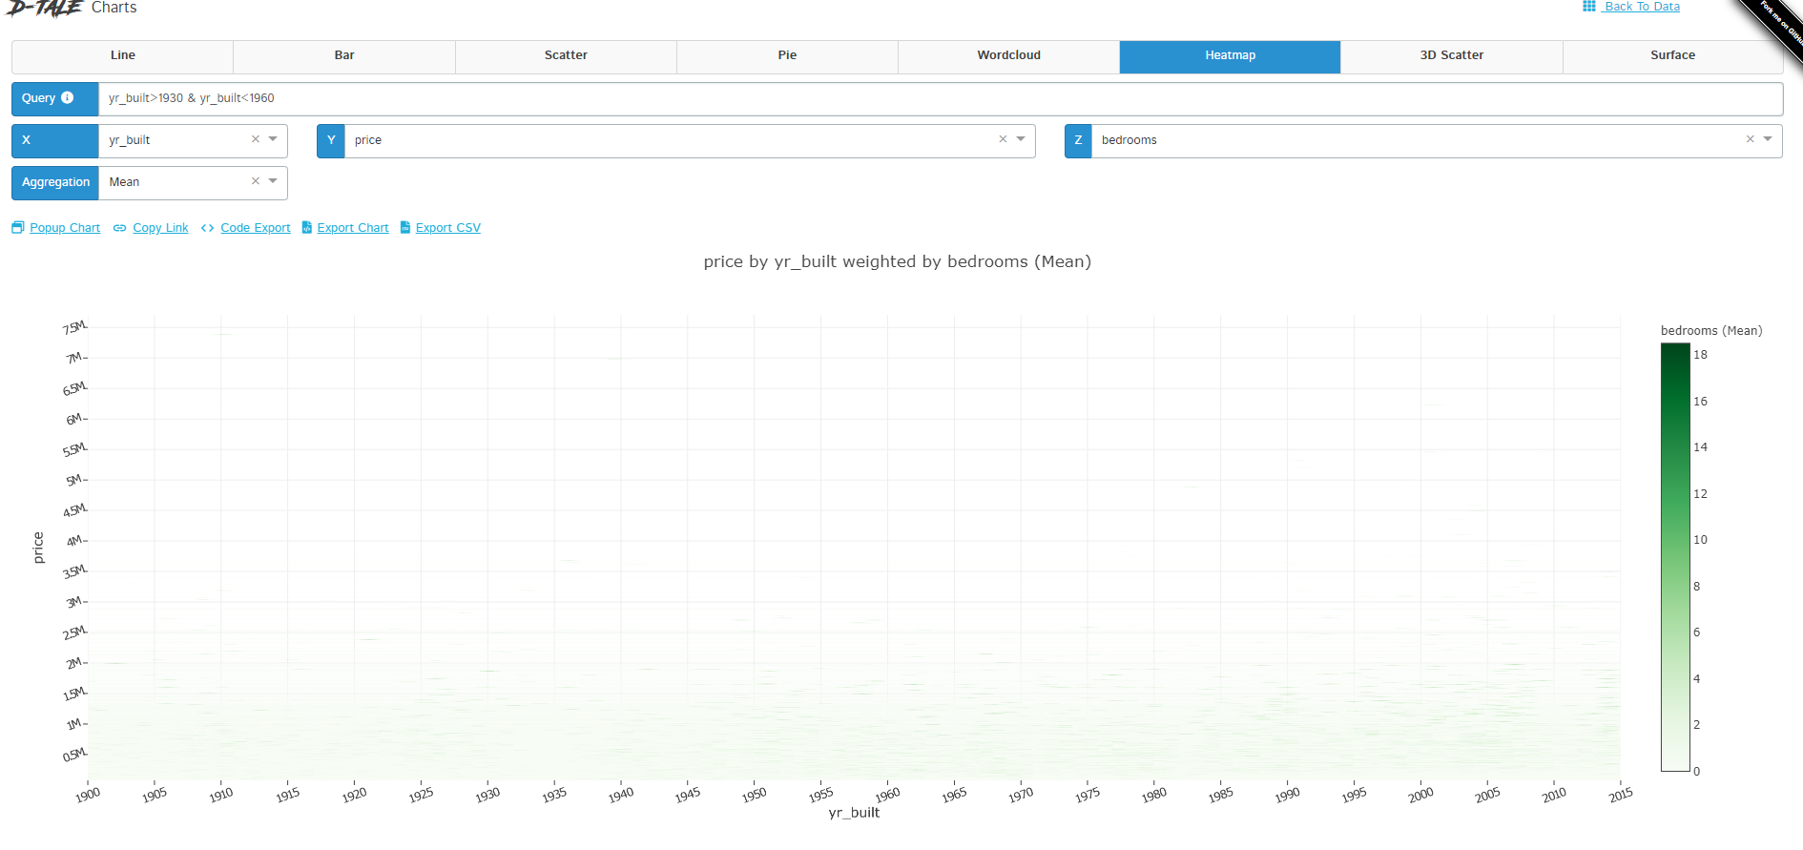The image size is (1803, 850).
Task: Open the Popup Chart link
Action: click(65, 228)
